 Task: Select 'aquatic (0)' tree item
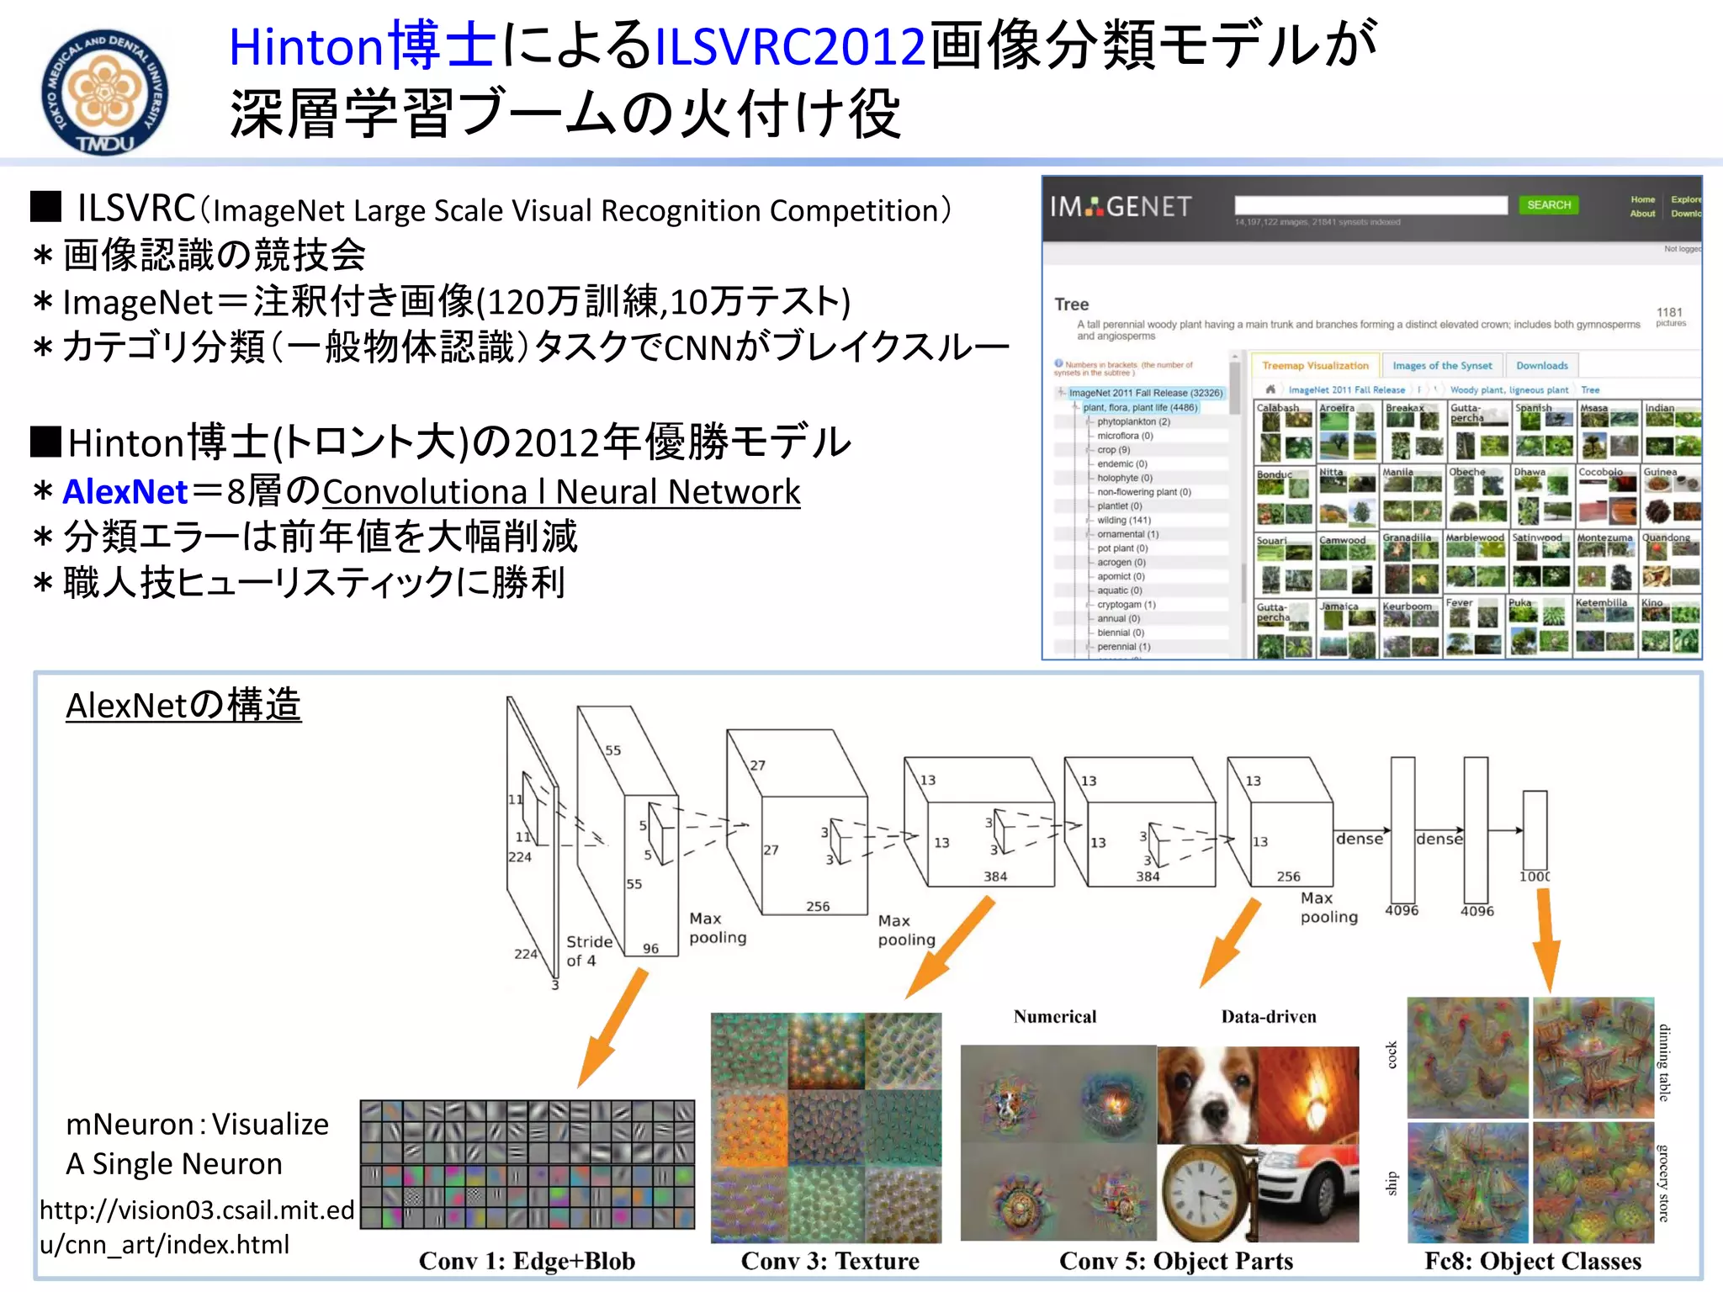pyautogui.click(x=1121, y=590)
